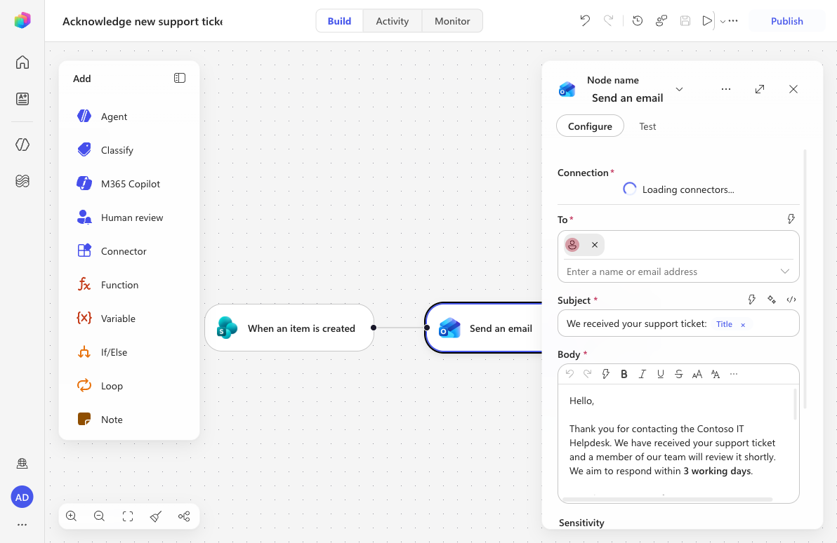Insert dynamic content in Subject field
This screenshot has width=837, height=543.
click(x=751, y=300)
